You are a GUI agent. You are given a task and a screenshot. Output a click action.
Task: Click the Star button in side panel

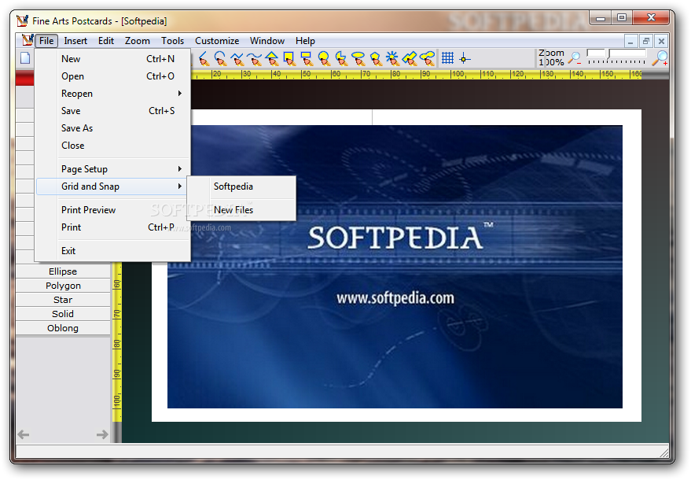[63, 300]
